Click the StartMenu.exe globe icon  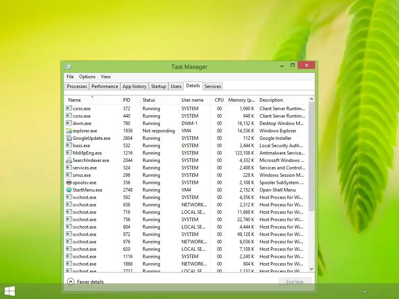pos(69,190)
